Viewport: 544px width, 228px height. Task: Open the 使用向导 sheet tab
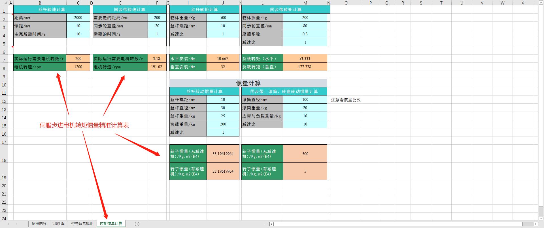[39, 224]
